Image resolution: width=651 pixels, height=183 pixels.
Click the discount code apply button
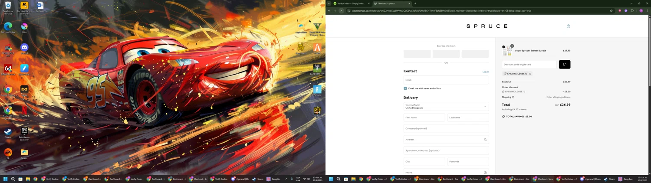click(x=565, y=65)
